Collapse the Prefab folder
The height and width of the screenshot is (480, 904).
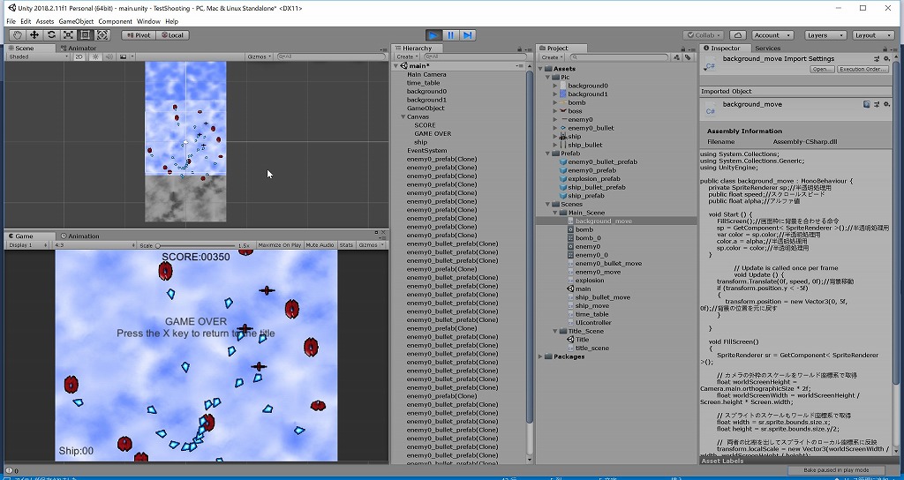pos(548,154)
